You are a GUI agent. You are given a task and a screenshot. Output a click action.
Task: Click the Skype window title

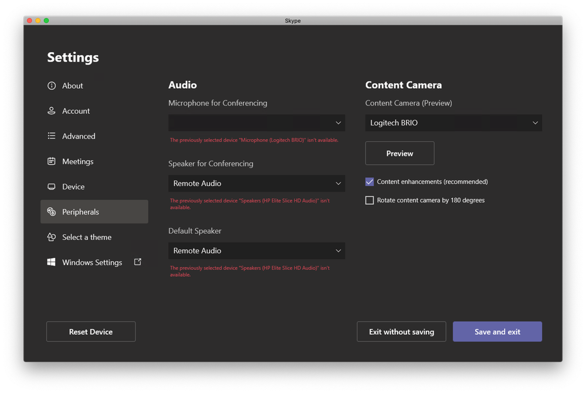[x=293, y=21]
